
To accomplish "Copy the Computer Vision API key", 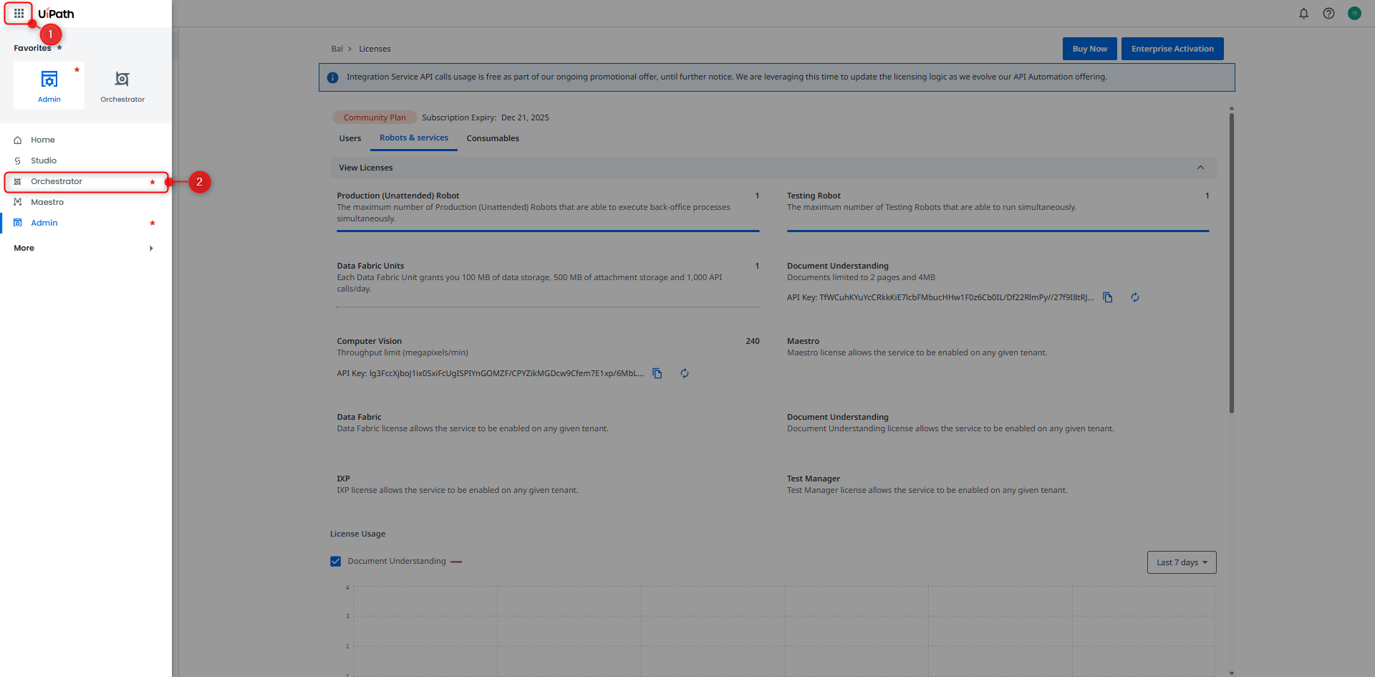I will (x=657, y=373).
